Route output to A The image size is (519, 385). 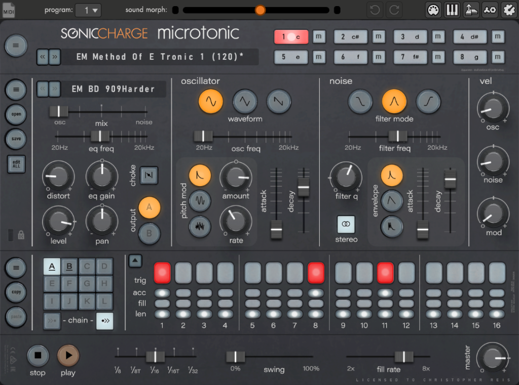150,207
